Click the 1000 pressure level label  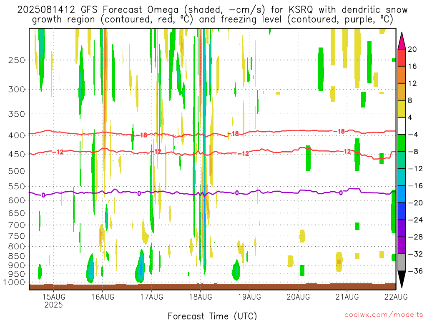click(x=14, y=282)
